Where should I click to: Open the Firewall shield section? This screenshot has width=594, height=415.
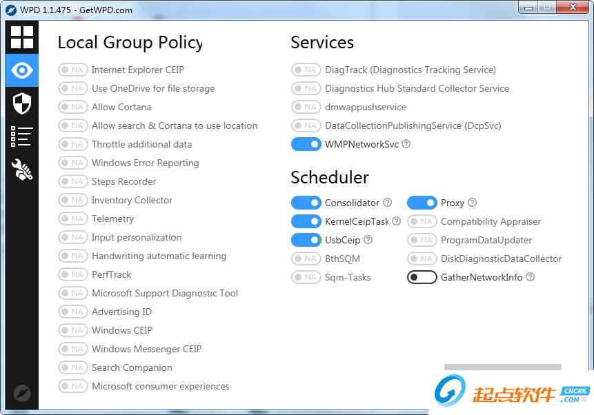22,103
